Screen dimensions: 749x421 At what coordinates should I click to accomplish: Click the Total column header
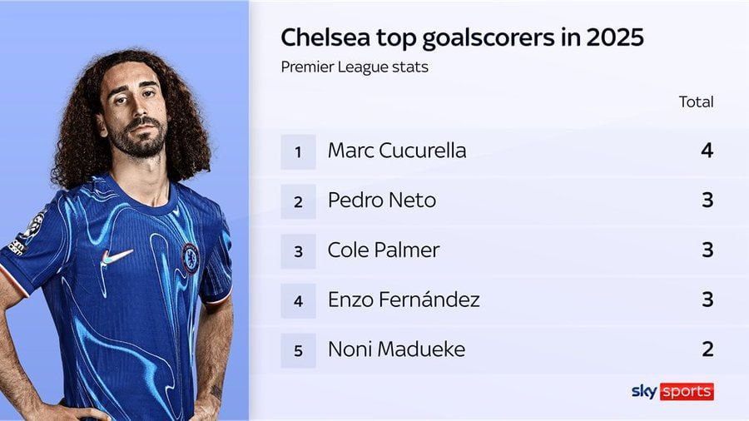[696, 102]
